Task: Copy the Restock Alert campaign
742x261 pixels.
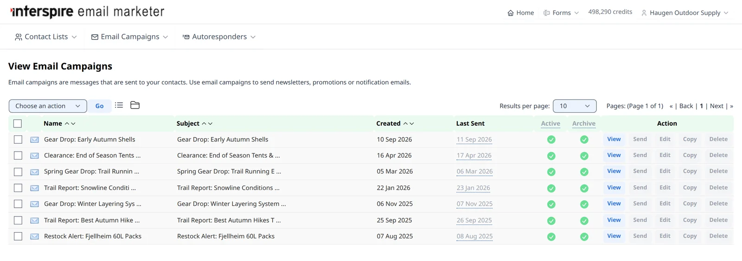Action: pos(690,236)
